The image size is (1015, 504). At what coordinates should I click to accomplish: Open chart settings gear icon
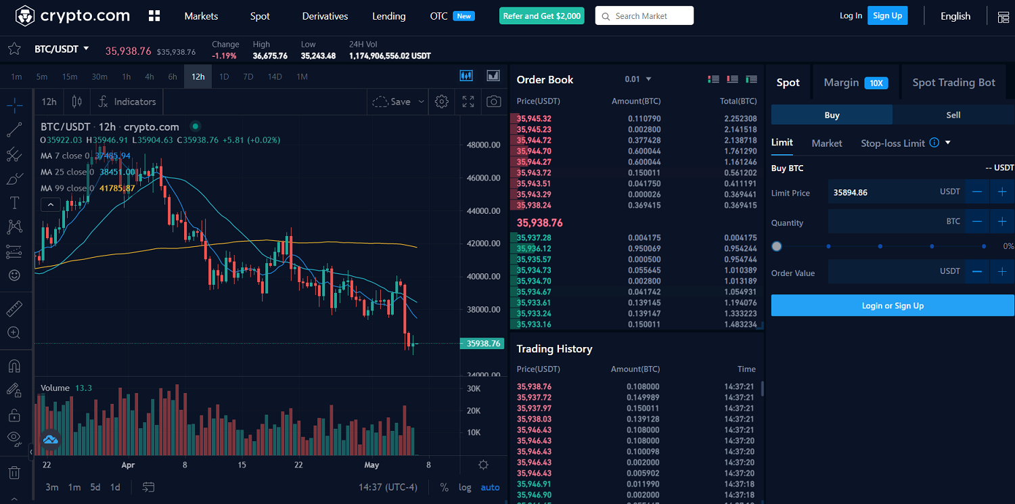point(442,101)
